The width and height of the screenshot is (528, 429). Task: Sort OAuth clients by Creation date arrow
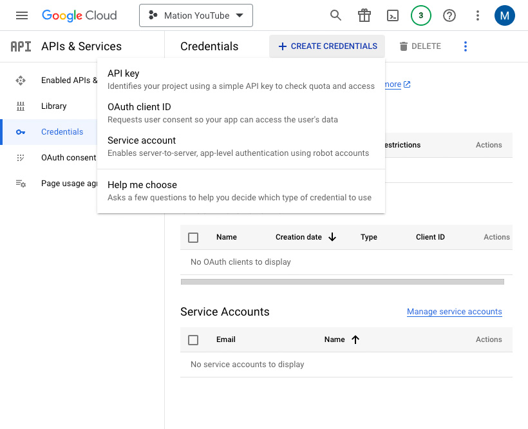pos(332,237)
